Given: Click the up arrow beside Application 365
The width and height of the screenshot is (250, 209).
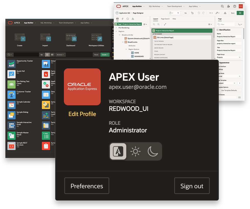Looking at the screenshot, I should [117, 13].
